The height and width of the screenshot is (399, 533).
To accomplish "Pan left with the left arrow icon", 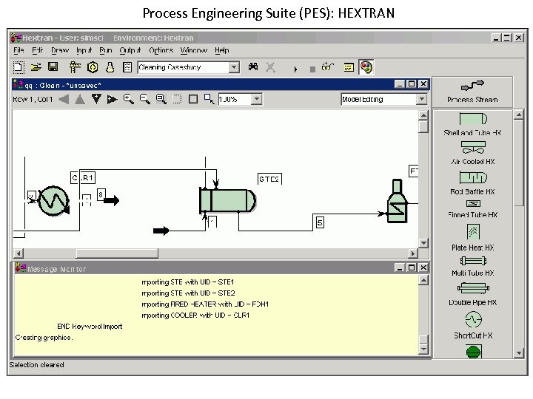I will [64, 100].
